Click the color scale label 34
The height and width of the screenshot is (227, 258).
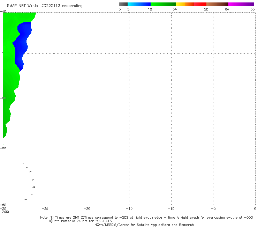(x=175, y=9)
